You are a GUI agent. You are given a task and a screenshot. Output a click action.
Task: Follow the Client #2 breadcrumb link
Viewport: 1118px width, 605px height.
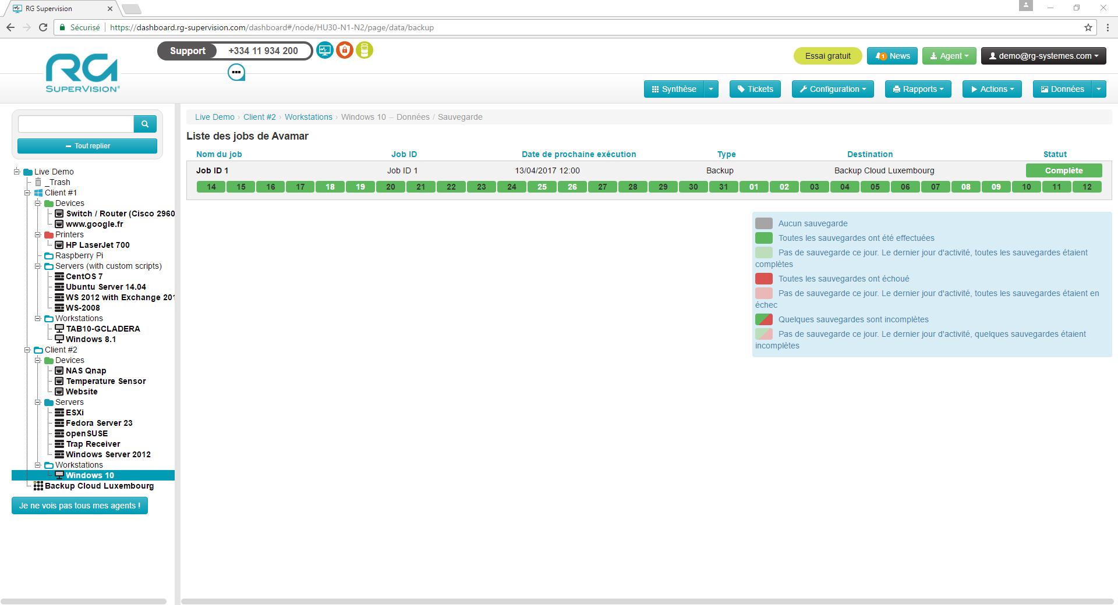point(260,117)
